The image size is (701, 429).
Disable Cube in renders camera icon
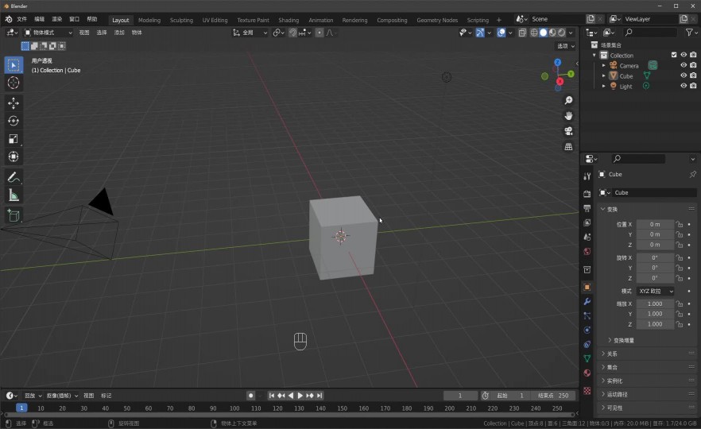point(693,75)
